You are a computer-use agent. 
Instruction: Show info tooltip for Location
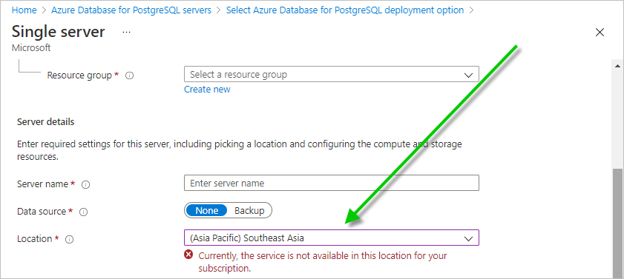coord(69,240)
